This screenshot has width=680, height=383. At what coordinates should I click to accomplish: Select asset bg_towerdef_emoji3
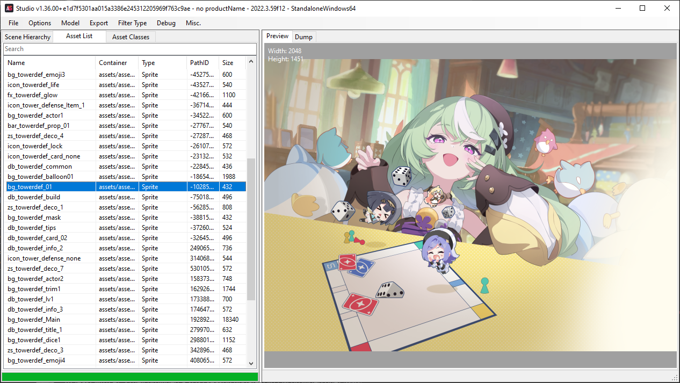[x=125, y=75]
